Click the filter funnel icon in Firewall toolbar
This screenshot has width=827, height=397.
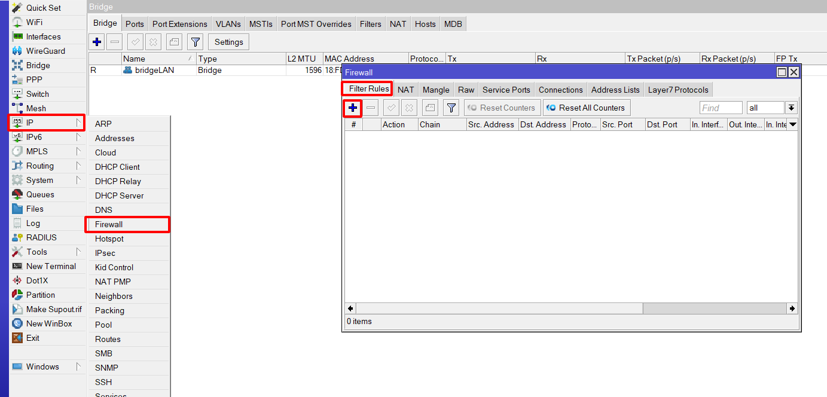(x=451, y=108)
